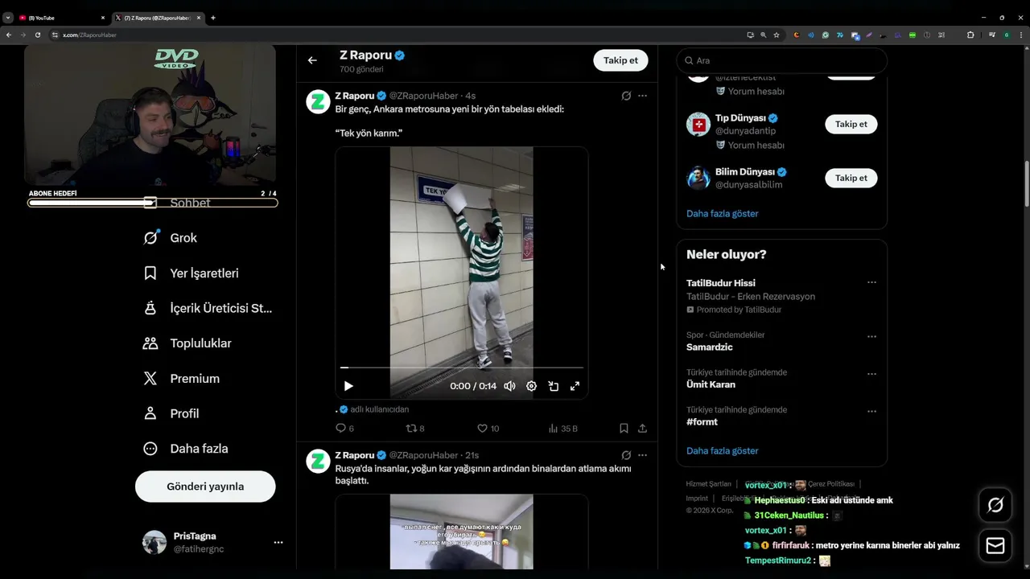
Task: Mute the video with the volume icon
Action: click(509, 386)
